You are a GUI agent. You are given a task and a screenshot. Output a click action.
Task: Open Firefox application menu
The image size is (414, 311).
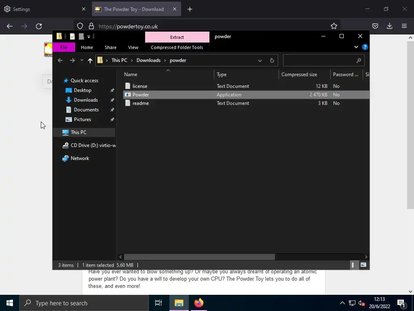pos(404,26)
